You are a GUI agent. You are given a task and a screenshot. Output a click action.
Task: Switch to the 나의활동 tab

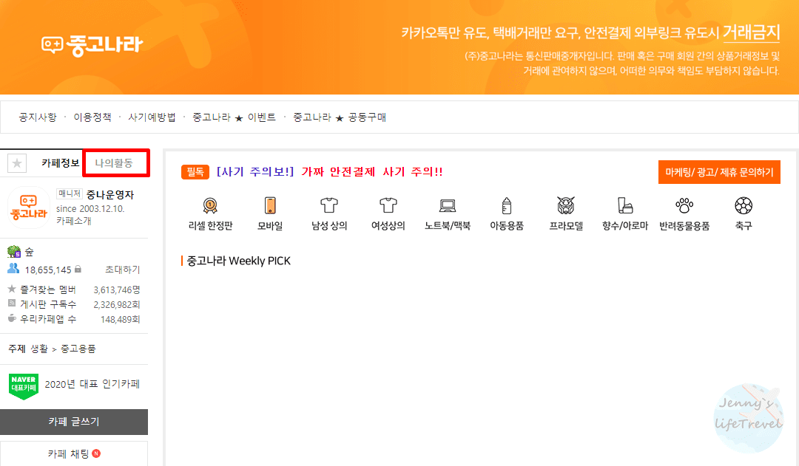116,162
